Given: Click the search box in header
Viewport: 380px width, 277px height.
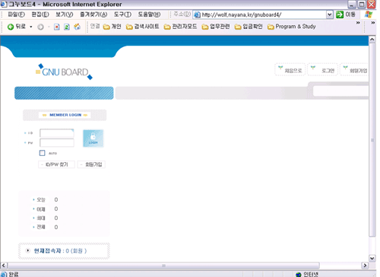Looking at the screenshot, I should 341,91.
